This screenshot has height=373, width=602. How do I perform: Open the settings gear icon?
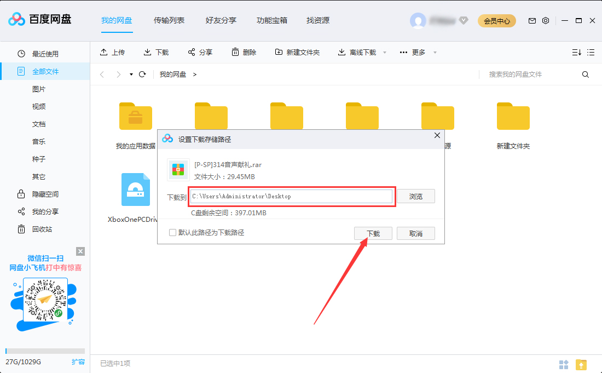tap(545, 20)
